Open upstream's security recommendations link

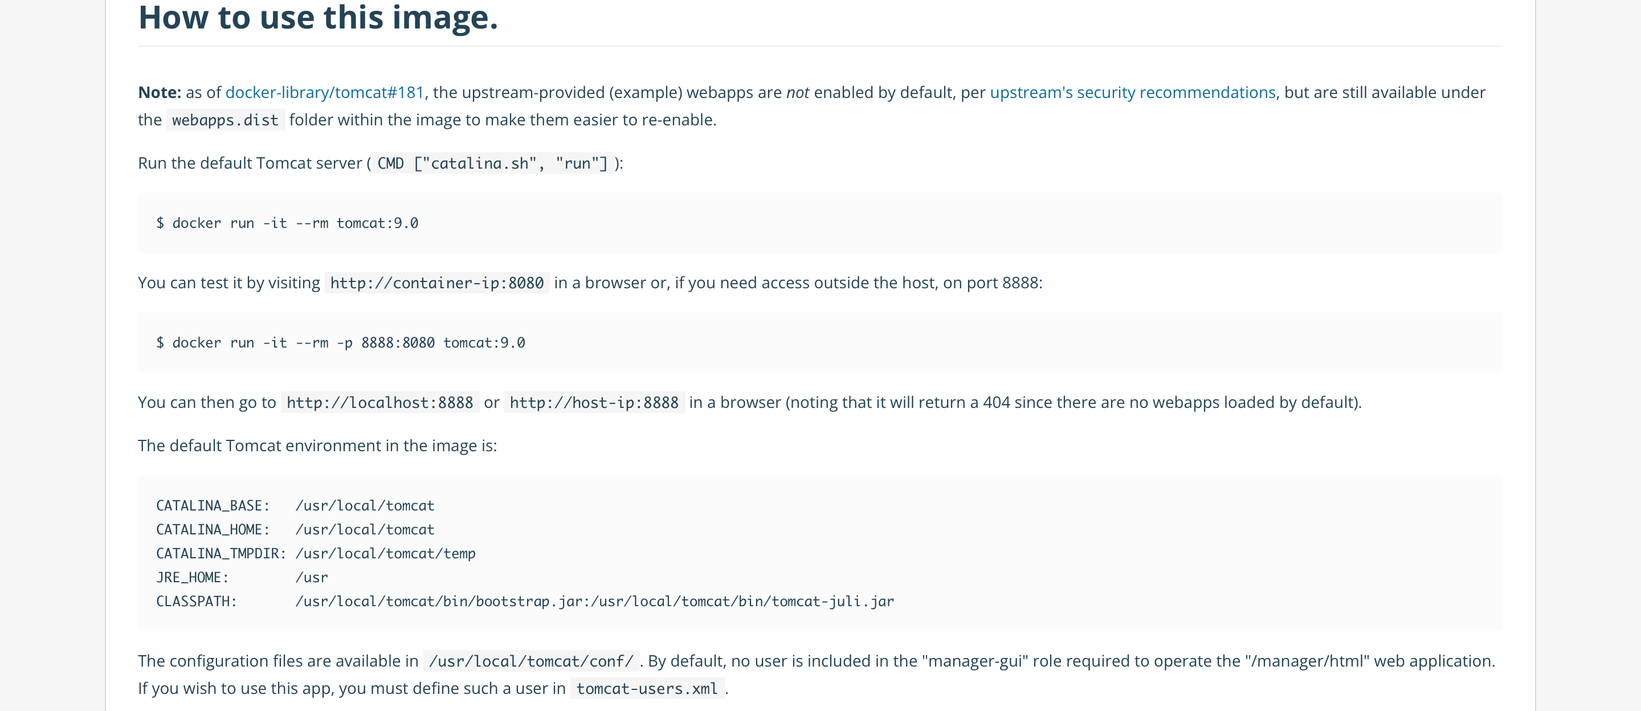(1132, 92)
